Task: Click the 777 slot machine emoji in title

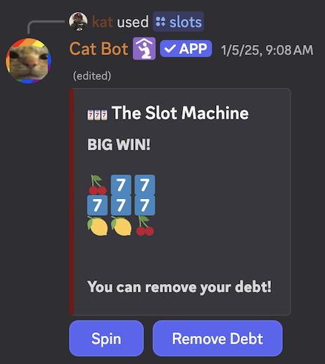Action: click(97, 115)
